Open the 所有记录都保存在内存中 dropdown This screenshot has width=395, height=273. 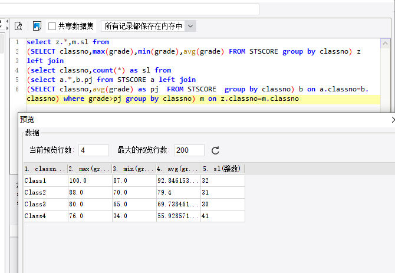(x=190, y=26)
